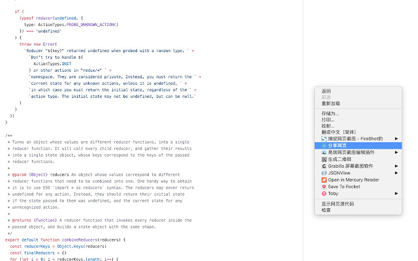This screenshot has width=418, height=261.
Task: Select 打印... from the context menu
Action: coord(358,120)
